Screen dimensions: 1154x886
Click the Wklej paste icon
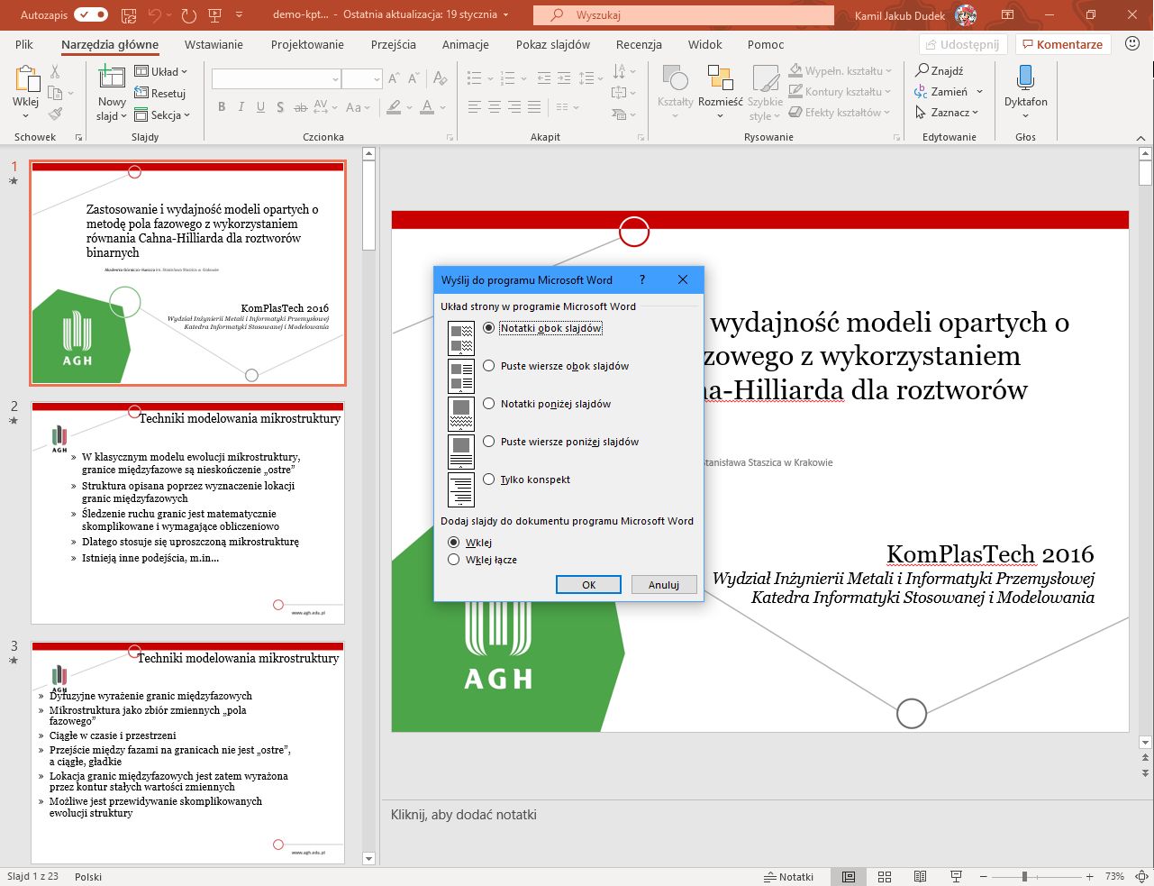click(x=24, y=81)
